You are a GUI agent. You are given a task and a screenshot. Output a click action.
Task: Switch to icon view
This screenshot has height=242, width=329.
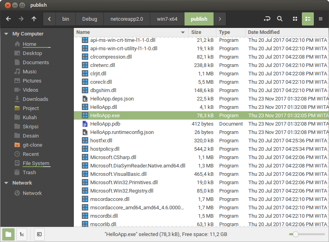click(x=295, y=19)
